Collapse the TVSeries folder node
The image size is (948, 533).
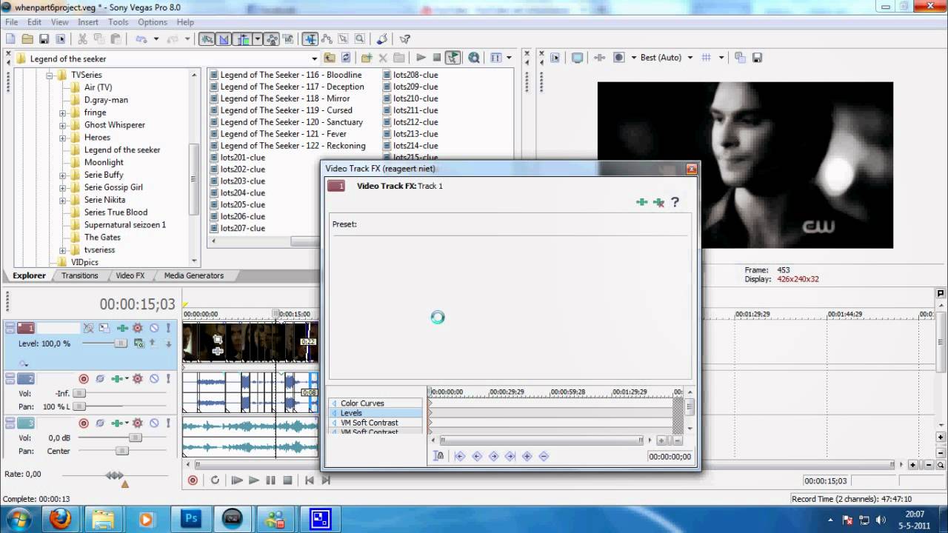(x=50, y=76)
